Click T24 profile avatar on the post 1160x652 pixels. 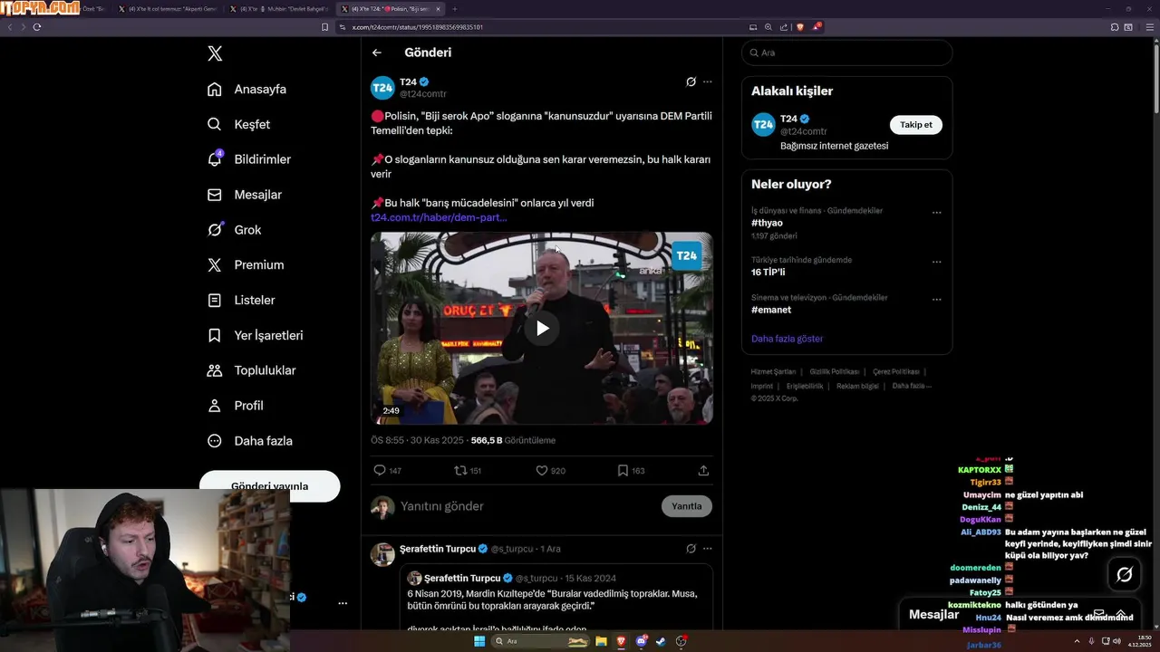click(x=382, y=88)
